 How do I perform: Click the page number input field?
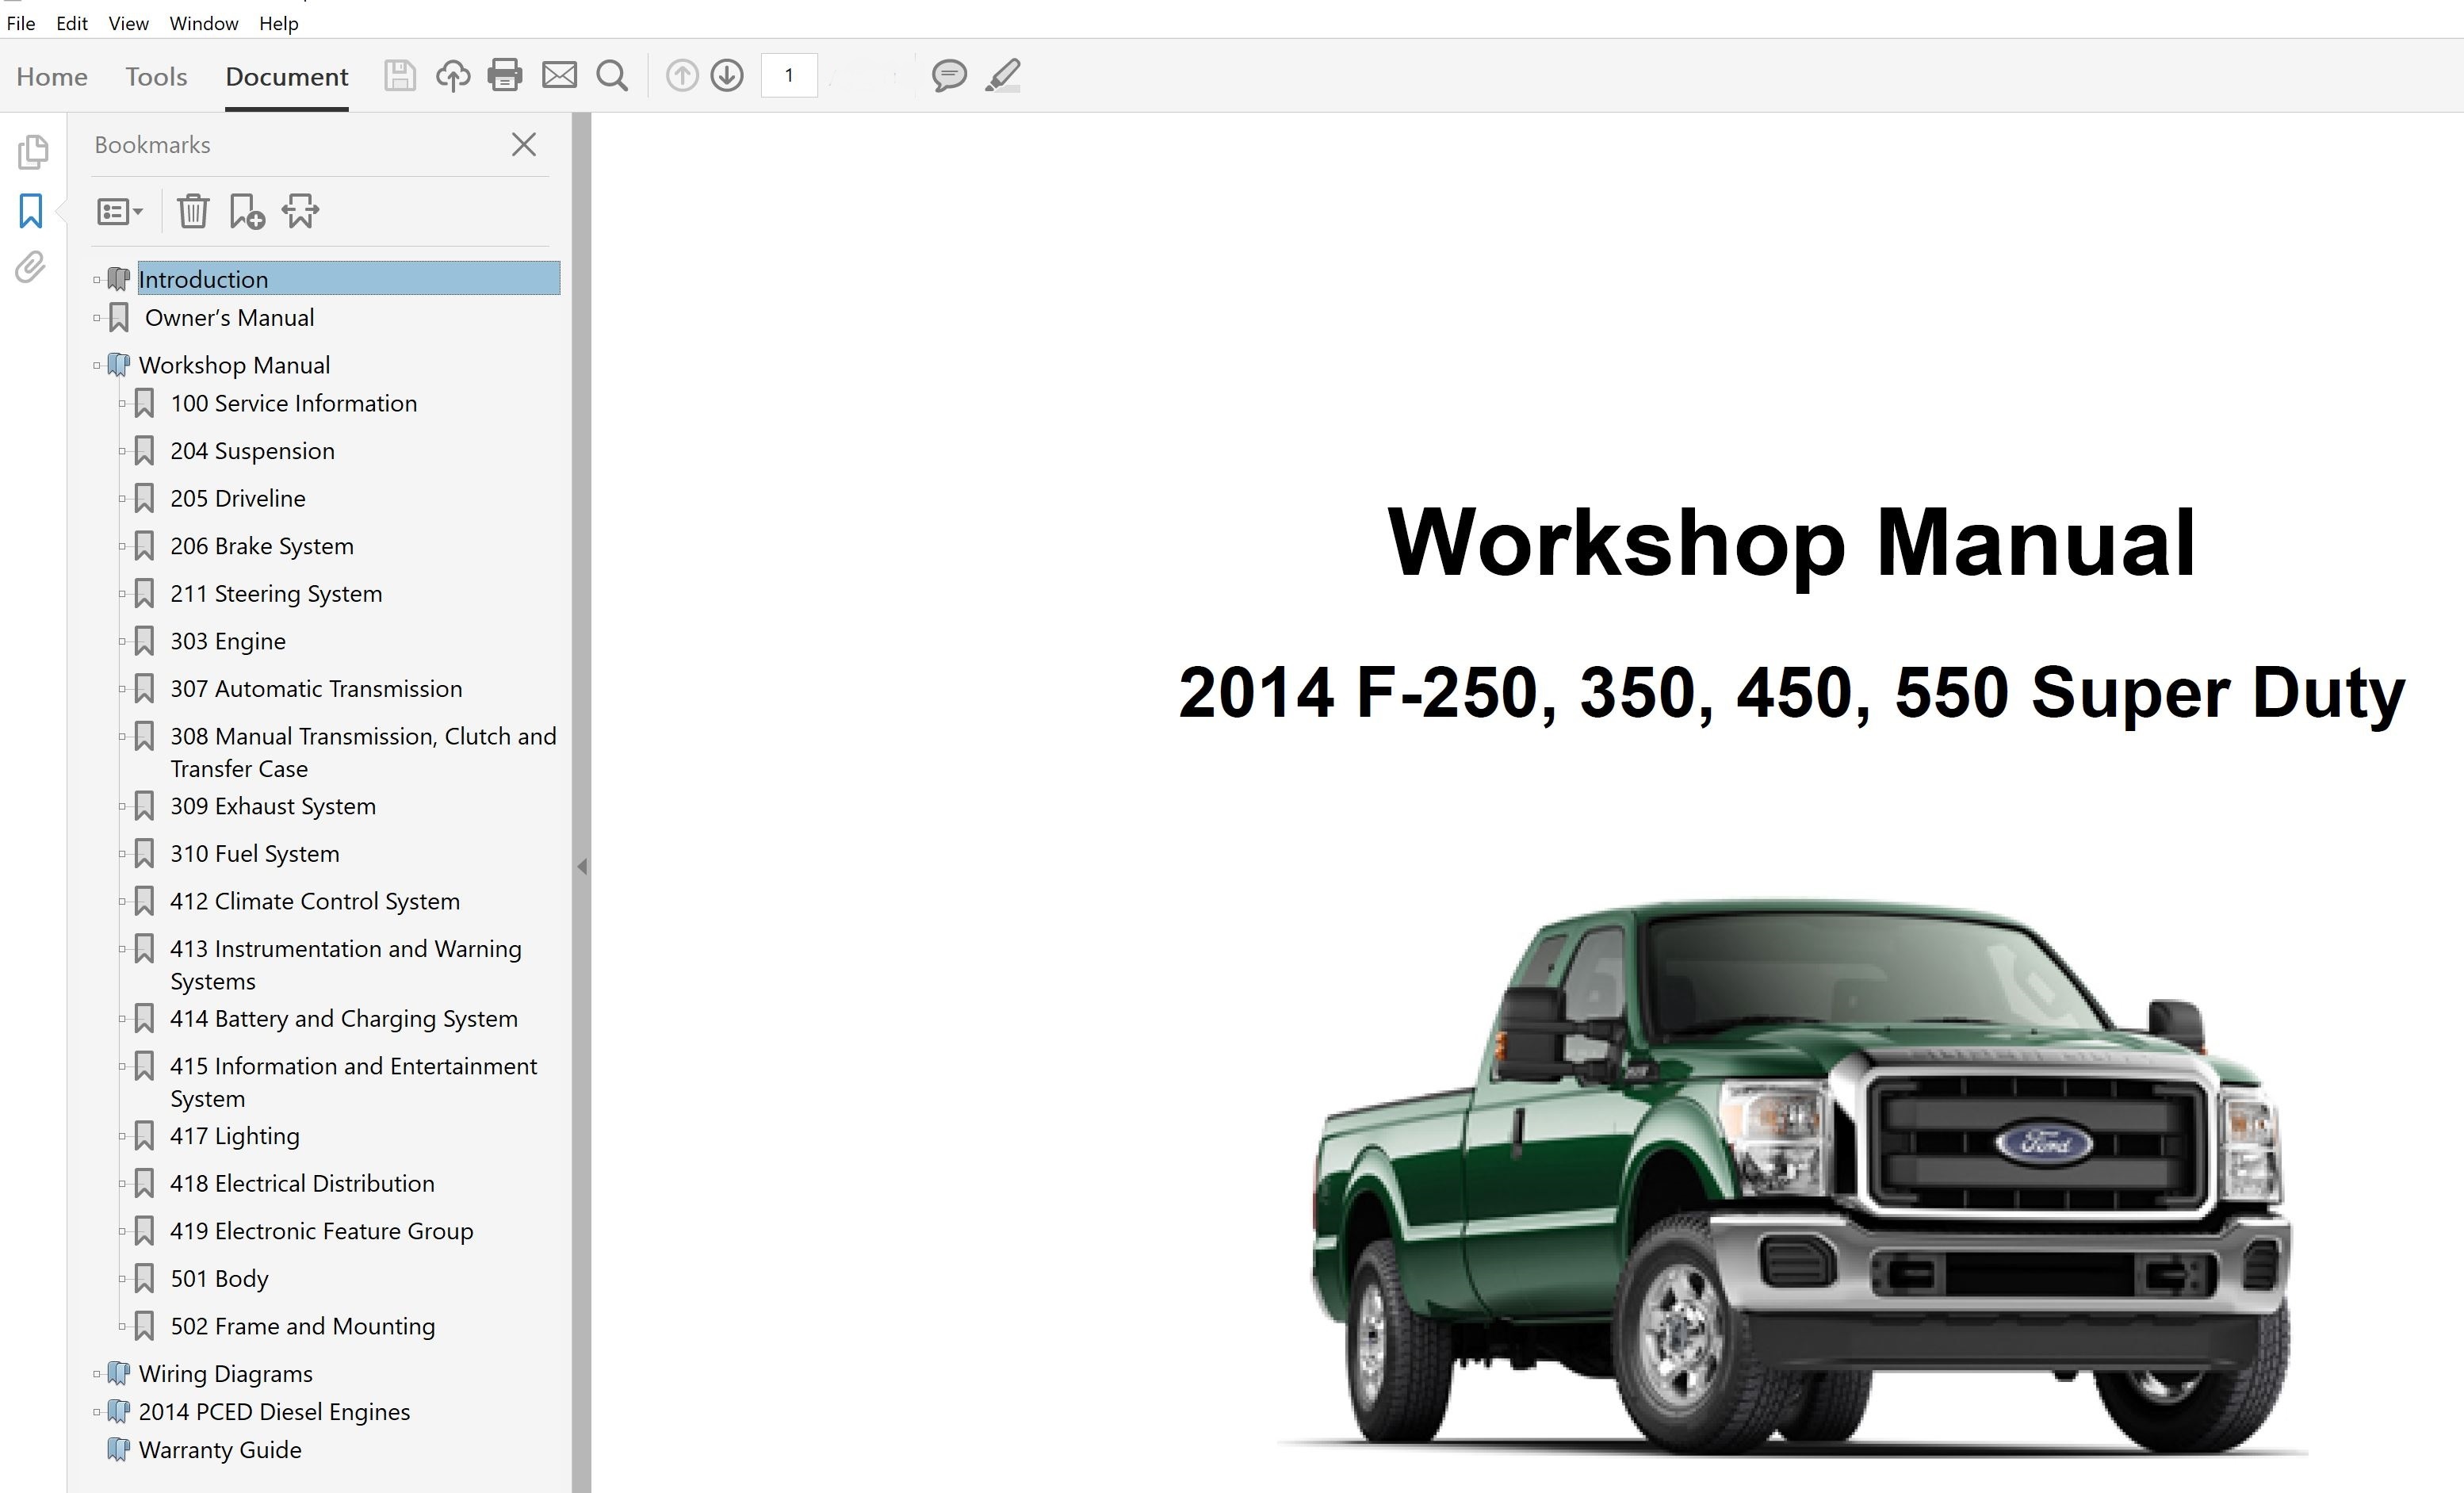coord(789,75)
